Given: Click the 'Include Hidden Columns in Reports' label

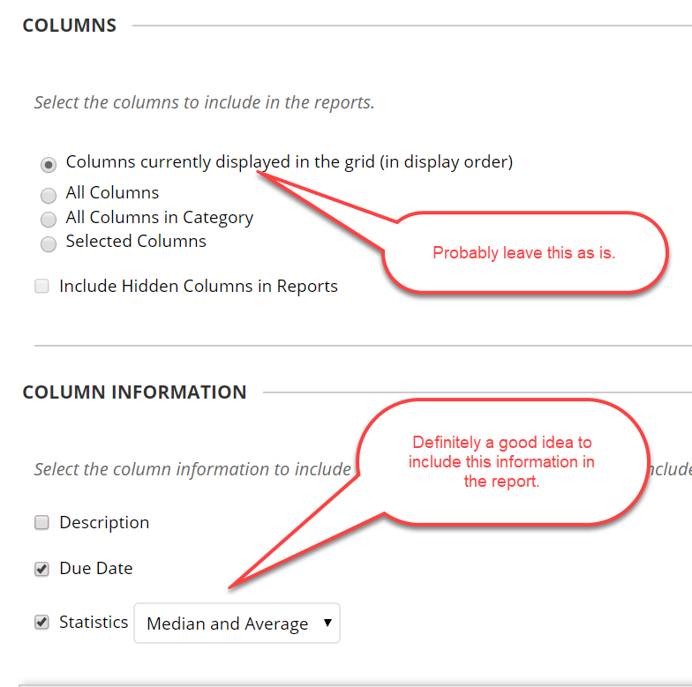Looking at the screenshot, I should [x=199, y=286].
